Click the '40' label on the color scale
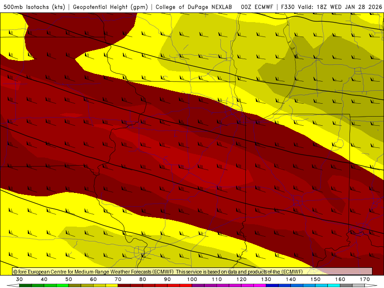Viewport: 384px width, 288px height. [x=44, y=279]
